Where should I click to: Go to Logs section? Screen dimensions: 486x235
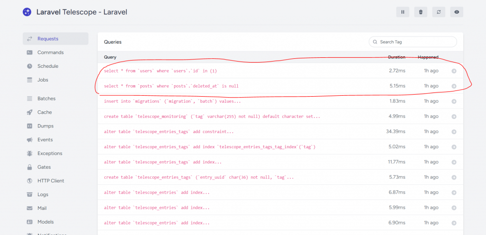coord(56,194)
